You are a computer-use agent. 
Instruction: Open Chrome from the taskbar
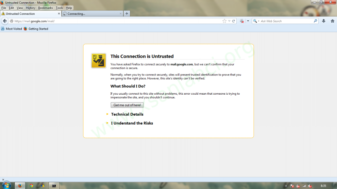(x=31, y=186)
